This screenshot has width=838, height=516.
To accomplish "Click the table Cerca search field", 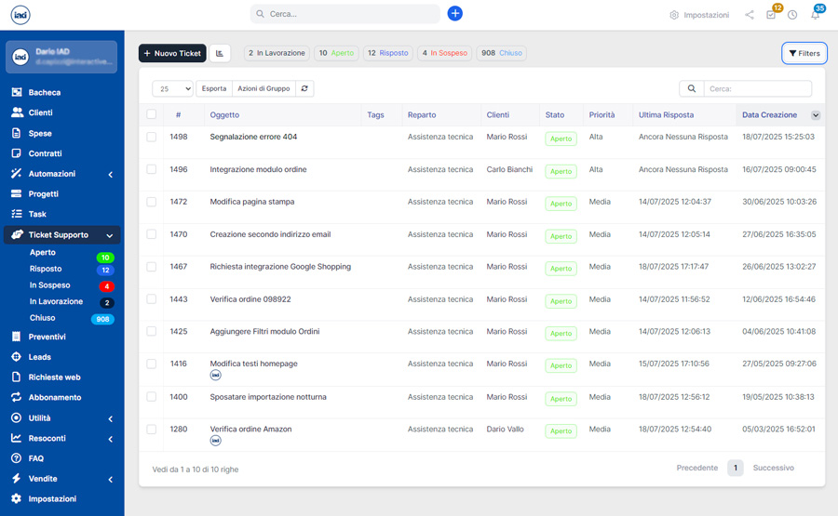I will click(758, 88).
